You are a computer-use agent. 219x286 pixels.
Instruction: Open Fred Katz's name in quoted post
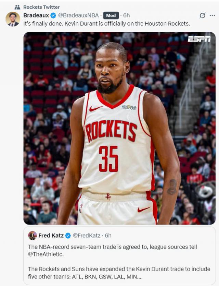51,236
